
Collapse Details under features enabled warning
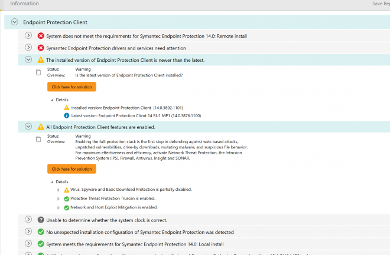[52, 182]
